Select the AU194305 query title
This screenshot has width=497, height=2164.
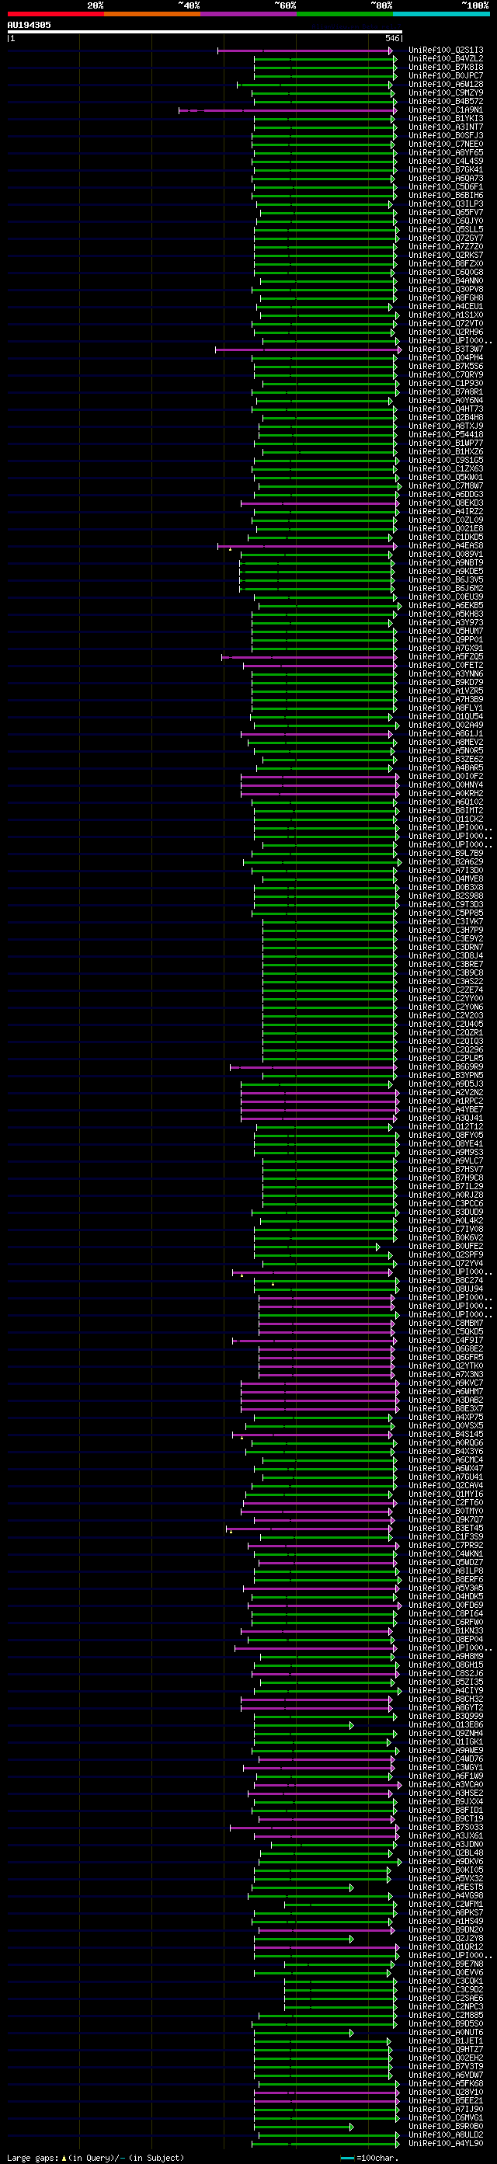(x=30, y=25)
